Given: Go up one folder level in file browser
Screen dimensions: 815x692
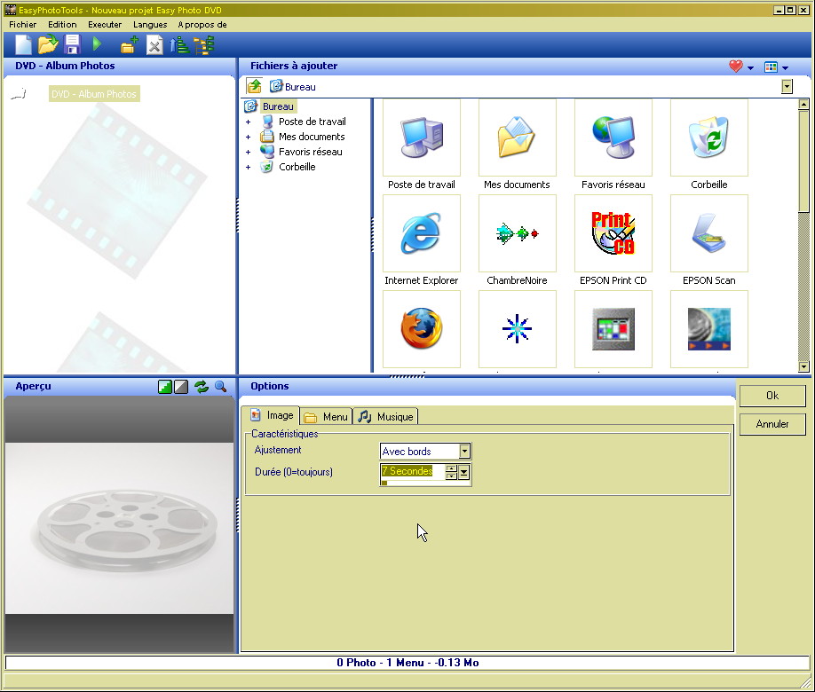Looking at the screenshot, I should point(254,86).
